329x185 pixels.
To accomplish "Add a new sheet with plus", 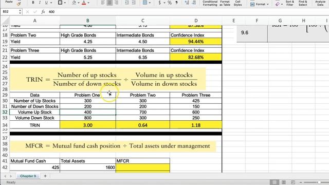I will [x=45, y=176].
